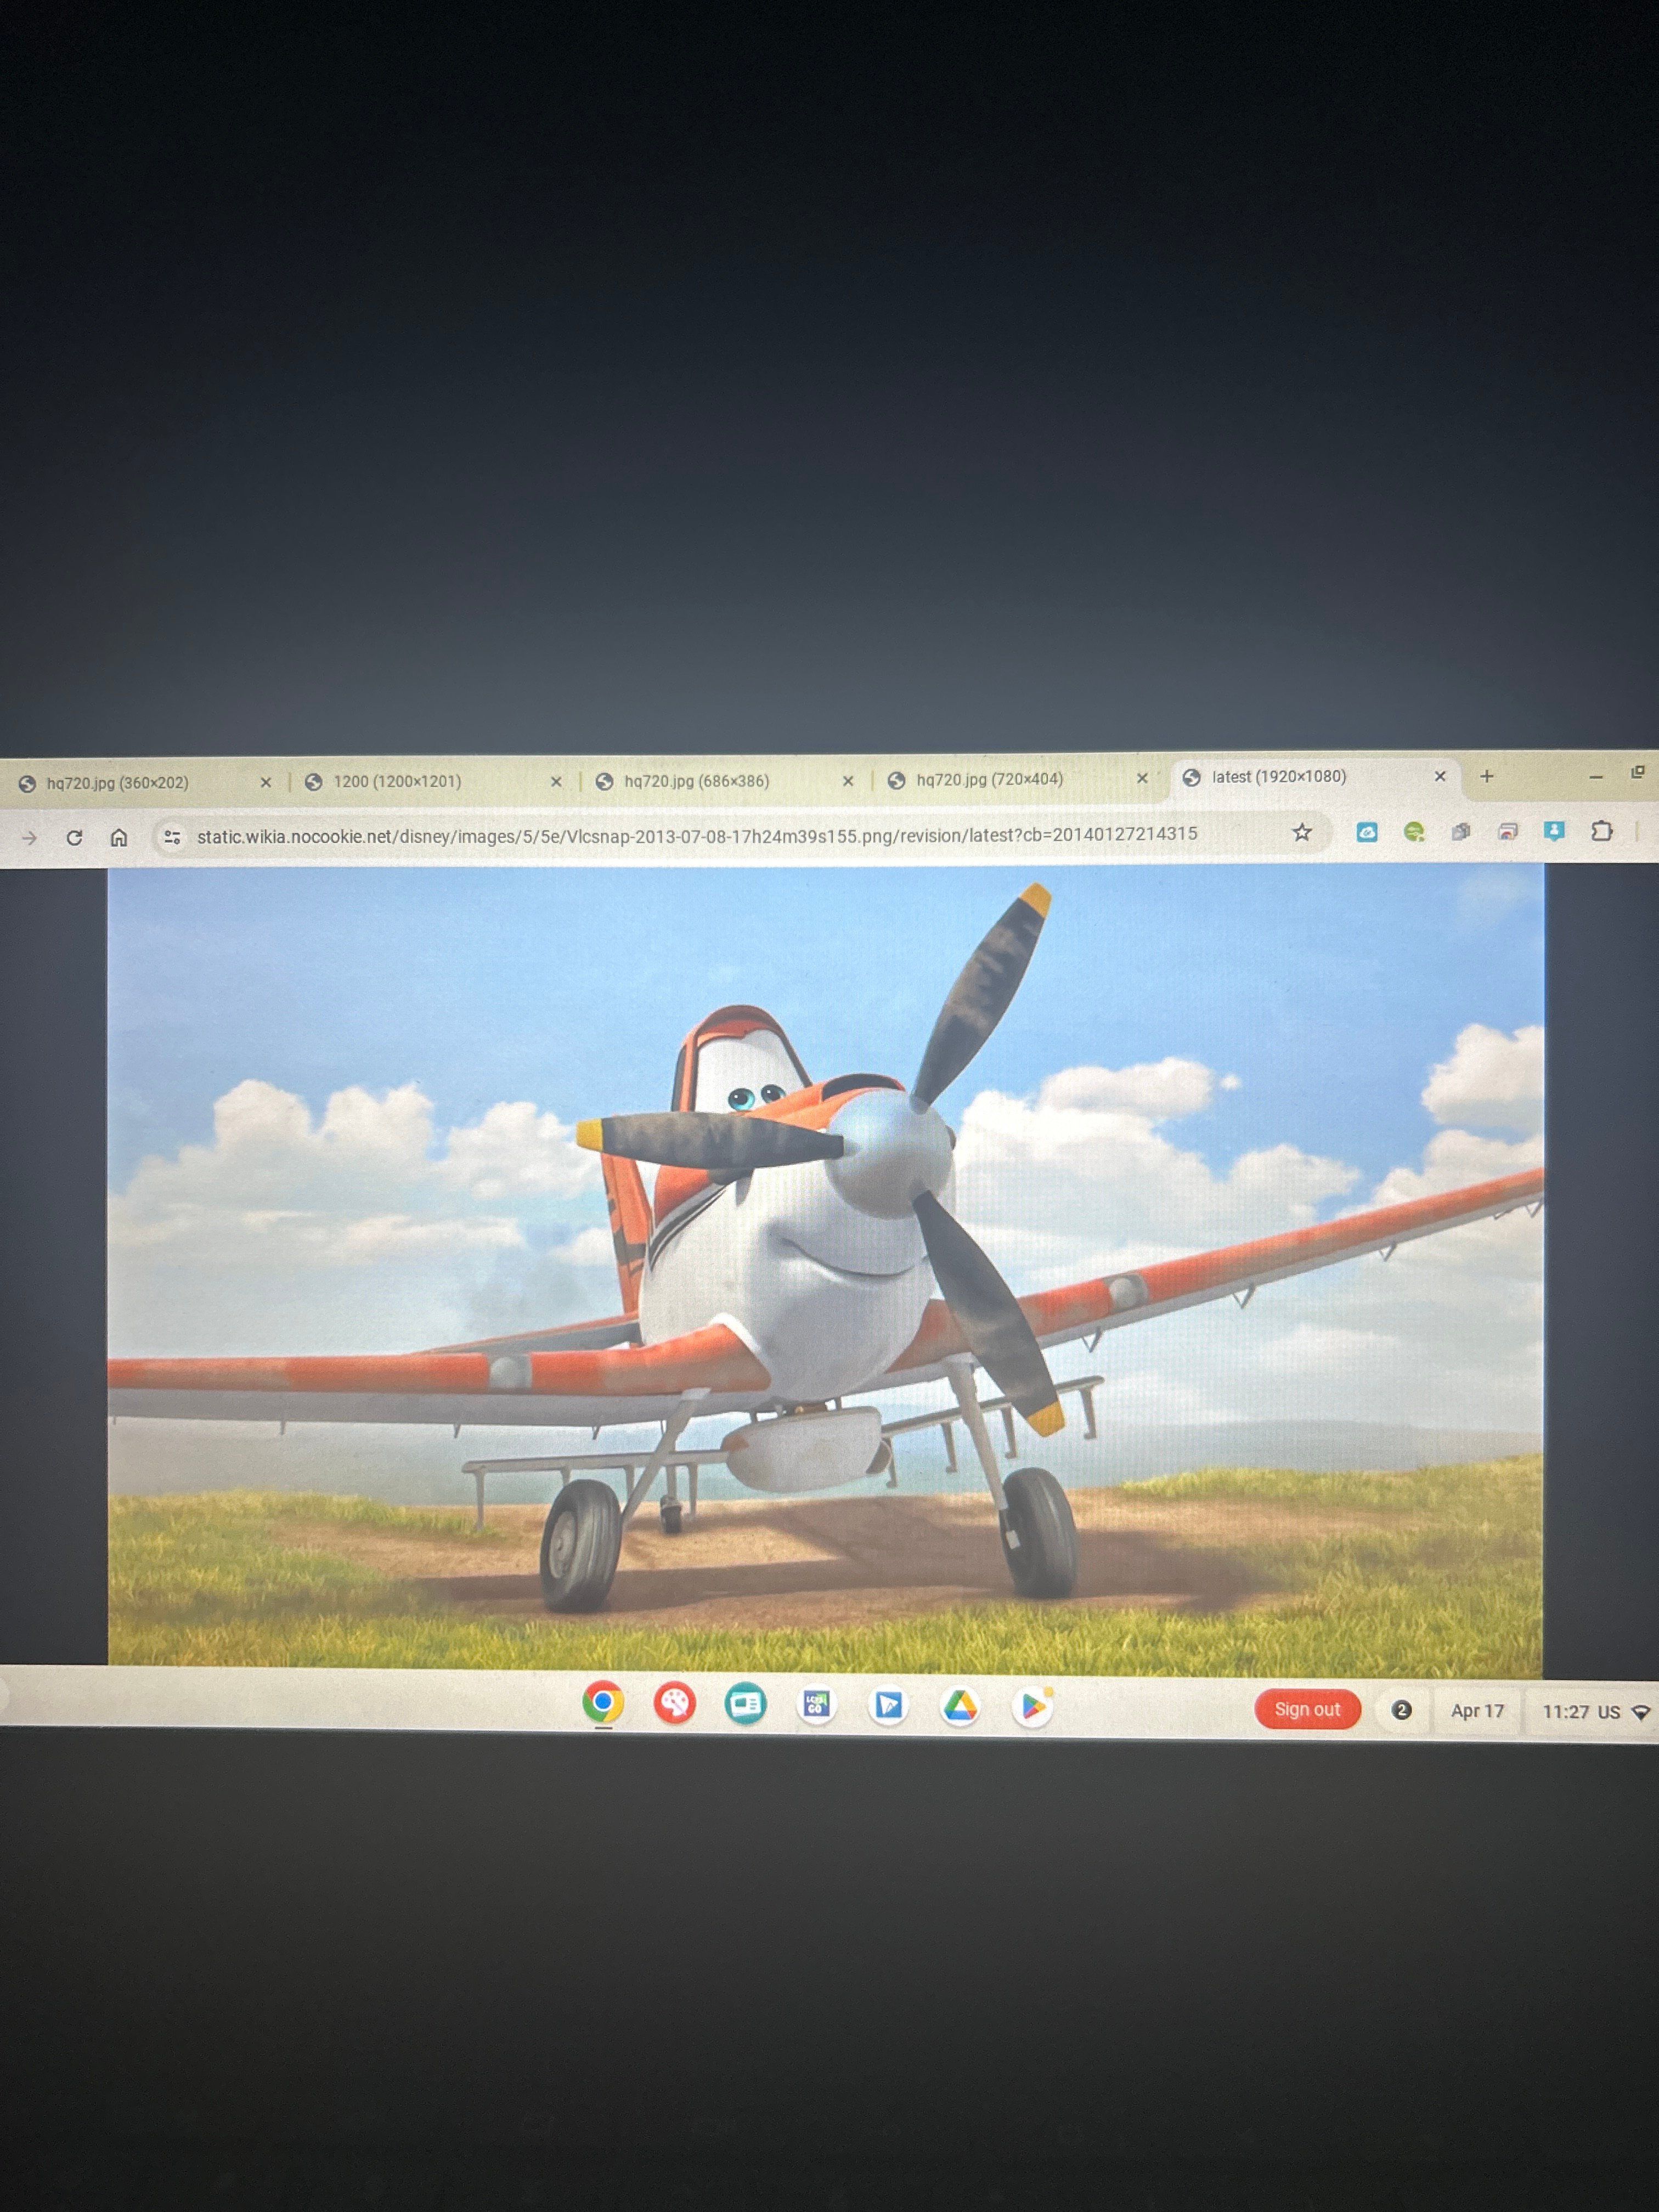Open the Extensions puzzle piece menu
Image resolution: width=1659 pixels, height=2212 pixels.
point(1601,831)
